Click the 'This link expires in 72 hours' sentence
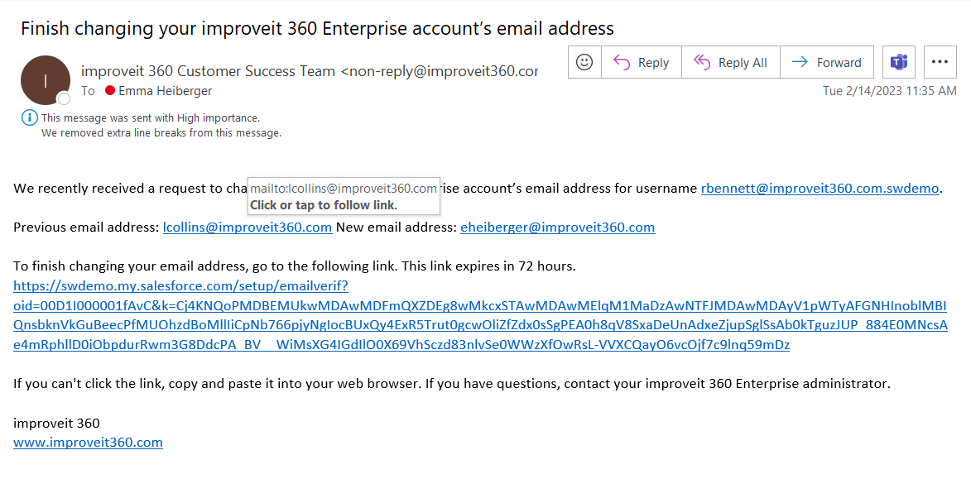This screenshot has height=479, width=971. tap(489, 266)
